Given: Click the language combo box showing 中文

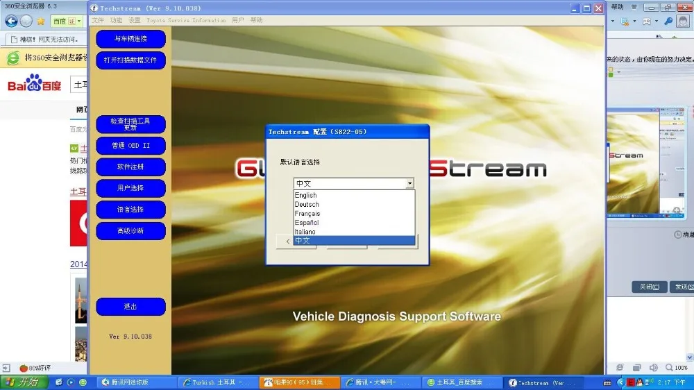Looking at the screenshot, I should point(354,183).
